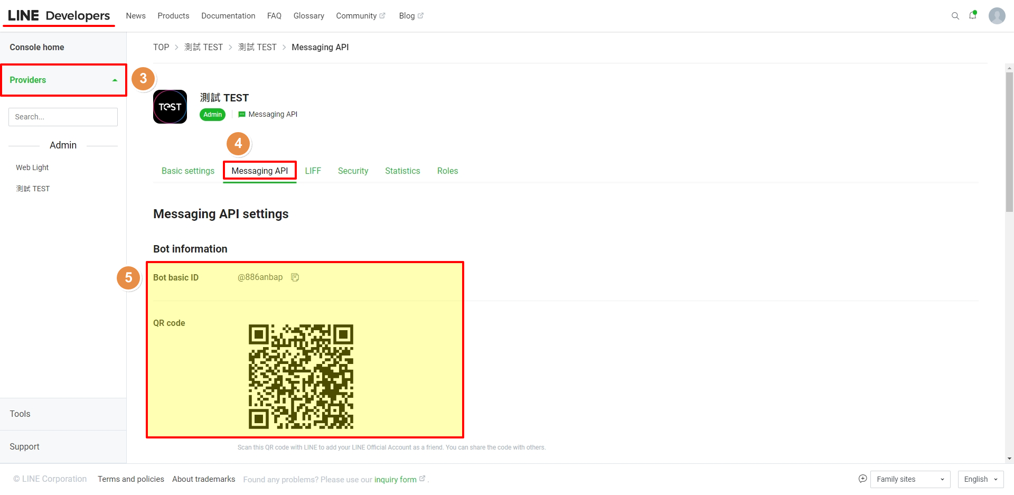
Task: Open Terms and policies link
Action: coord(131,479)
